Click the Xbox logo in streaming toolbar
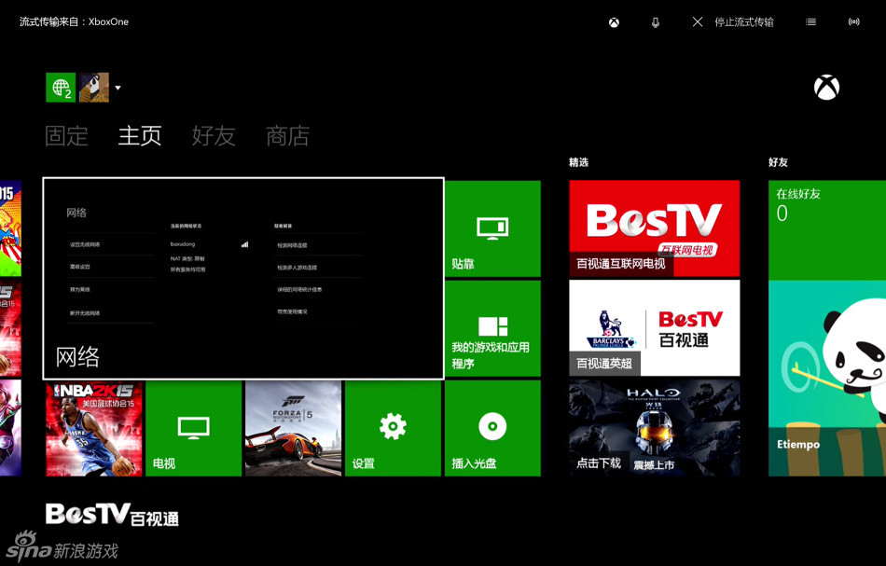 [x=614, y=22]
